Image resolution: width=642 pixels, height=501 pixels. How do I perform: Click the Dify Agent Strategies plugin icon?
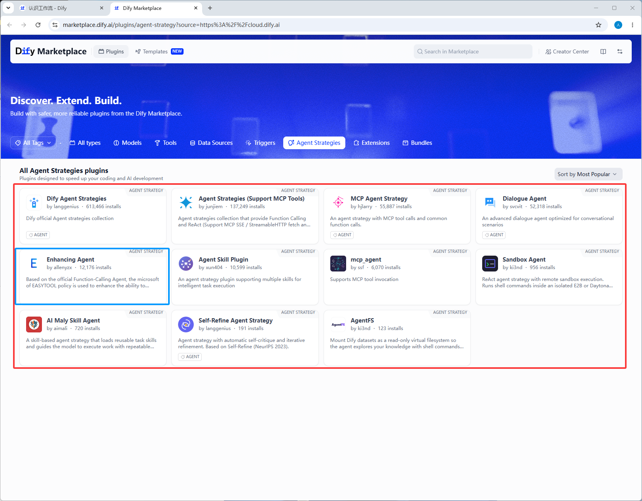point(34,203)
